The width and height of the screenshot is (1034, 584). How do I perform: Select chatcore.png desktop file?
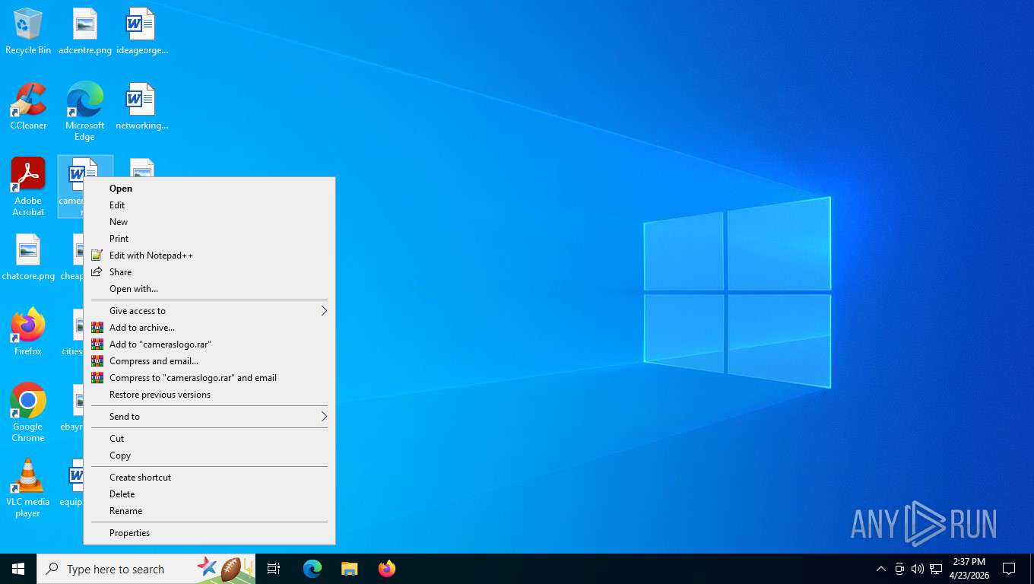28,257
